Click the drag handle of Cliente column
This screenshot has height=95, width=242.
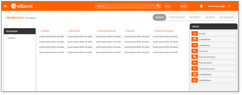pos(40,31)
